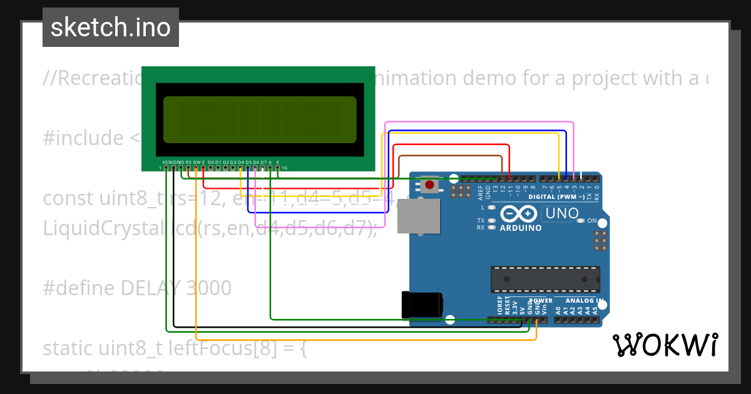Open Wokwi homepage via the WOKWI logo
This screenshot has height=394, width=751.
[x=667, y=344]
